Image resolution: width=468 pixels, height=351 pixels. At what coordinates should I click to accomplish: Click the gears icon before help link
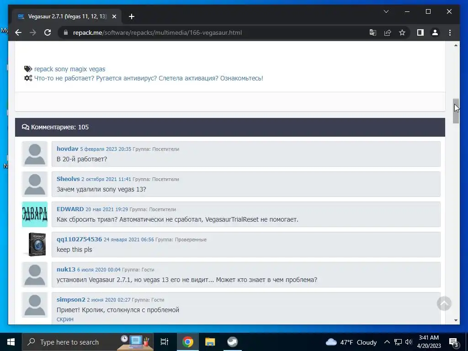click(x=28, y=78)
